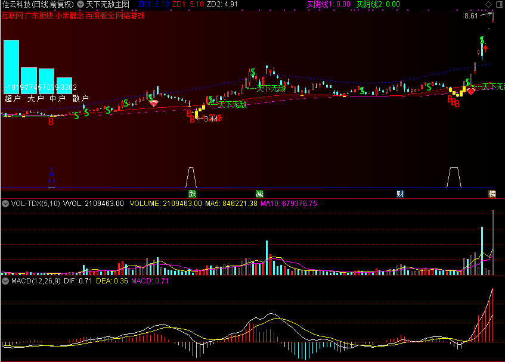Click the magenta MACD: 0.71 value
Viewport: 505px width, 362px height.
pos(150,281)
